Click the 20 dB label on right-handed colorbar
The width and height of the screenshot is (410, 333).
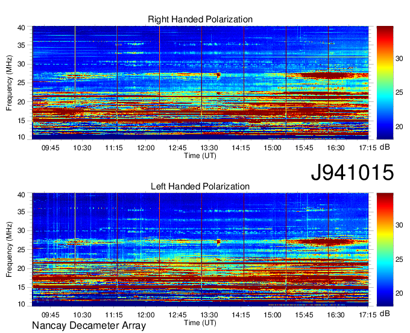(399, 127)
